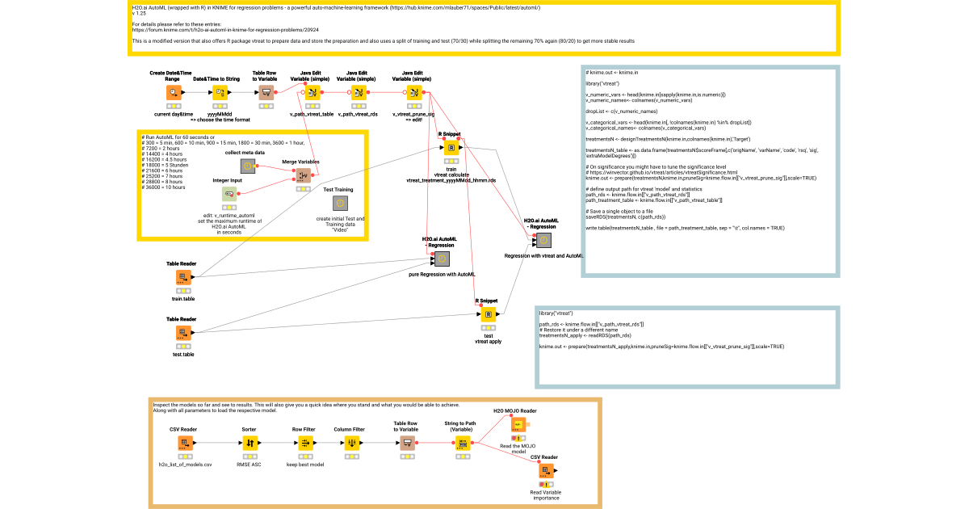Click the Sorter node icon
This screenshot has width=969, height=509.
(250, 443)
